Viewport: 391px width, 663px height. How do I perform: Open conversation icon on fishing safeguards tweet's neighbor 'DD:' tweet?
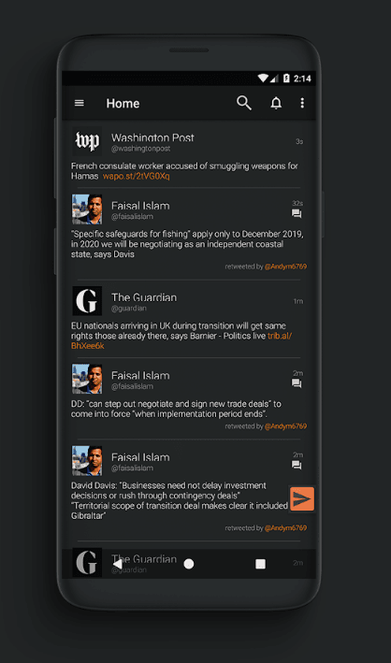(x=297, y=383)
